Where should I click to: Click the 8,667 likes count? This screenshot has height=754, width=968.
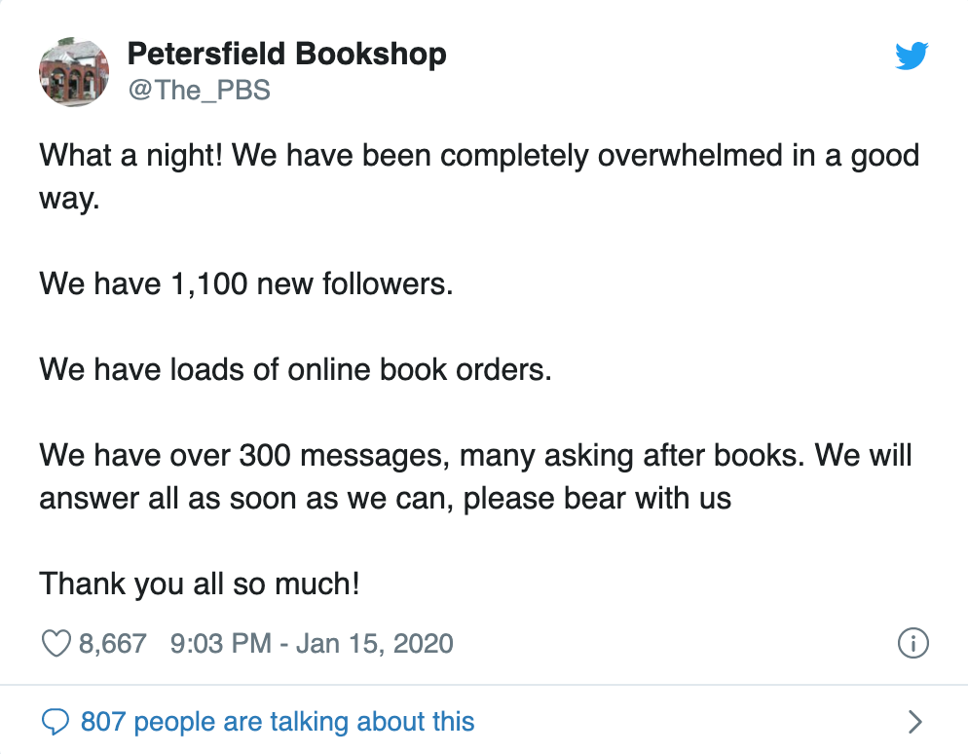coord(113,643)
